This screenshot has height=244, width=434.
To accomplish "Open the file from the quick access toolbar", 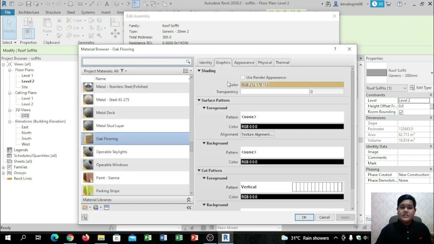I will (21, 4).
